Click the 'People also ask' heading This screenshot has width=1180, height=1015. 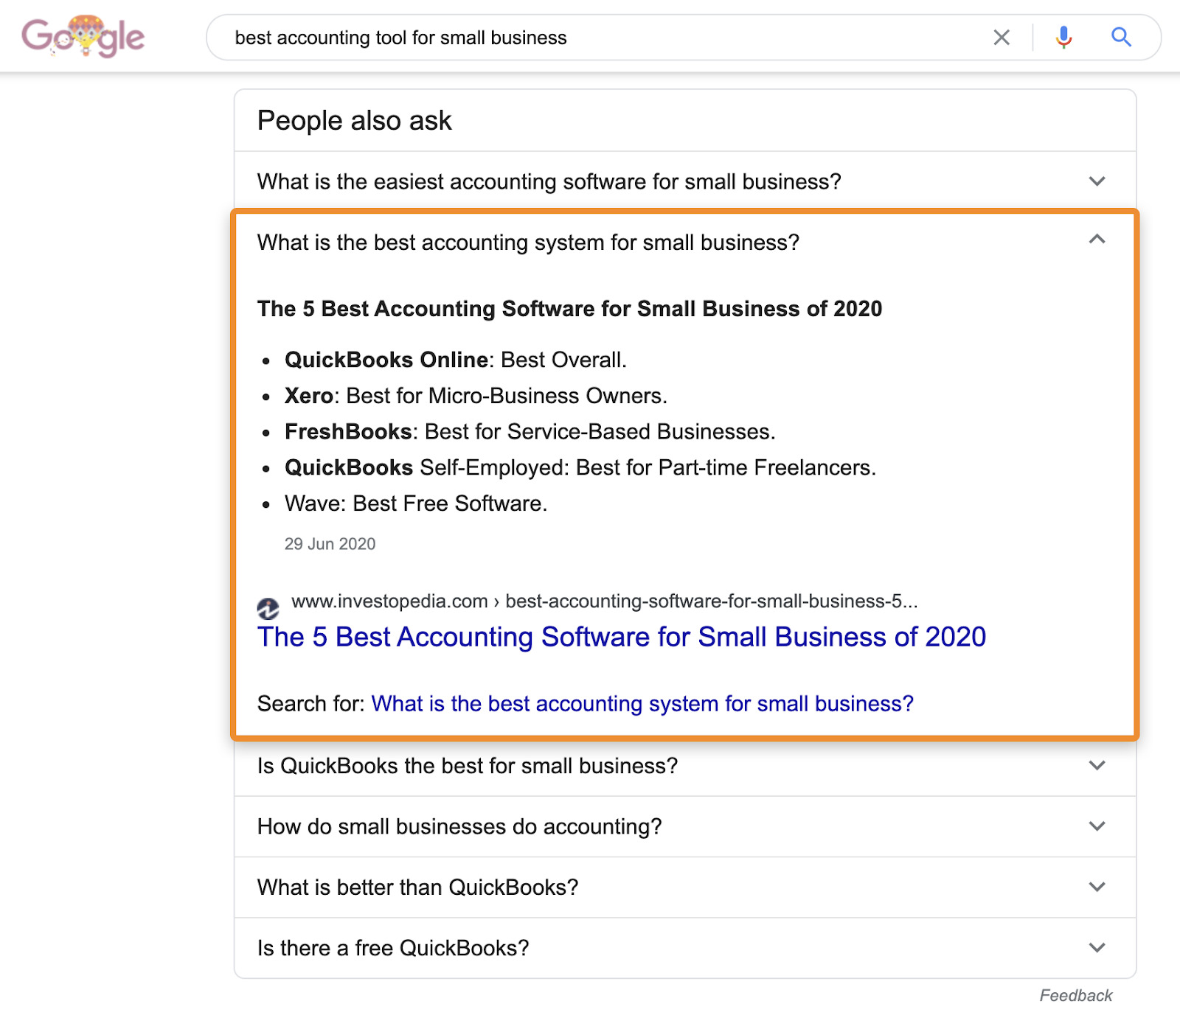pos(354,121)
